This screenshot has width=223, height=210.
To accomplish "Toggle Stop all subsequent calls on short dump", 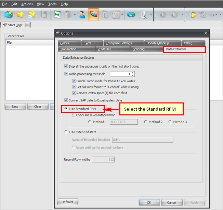I will 66,66.
